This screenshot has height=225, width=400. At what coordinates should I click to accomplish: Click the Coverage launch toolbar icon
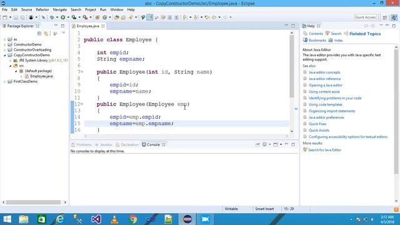(x=74, y=17)
